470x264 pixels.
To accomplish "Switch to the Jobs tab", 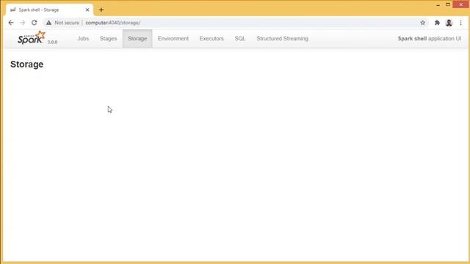I will click(x=83, y=39).
